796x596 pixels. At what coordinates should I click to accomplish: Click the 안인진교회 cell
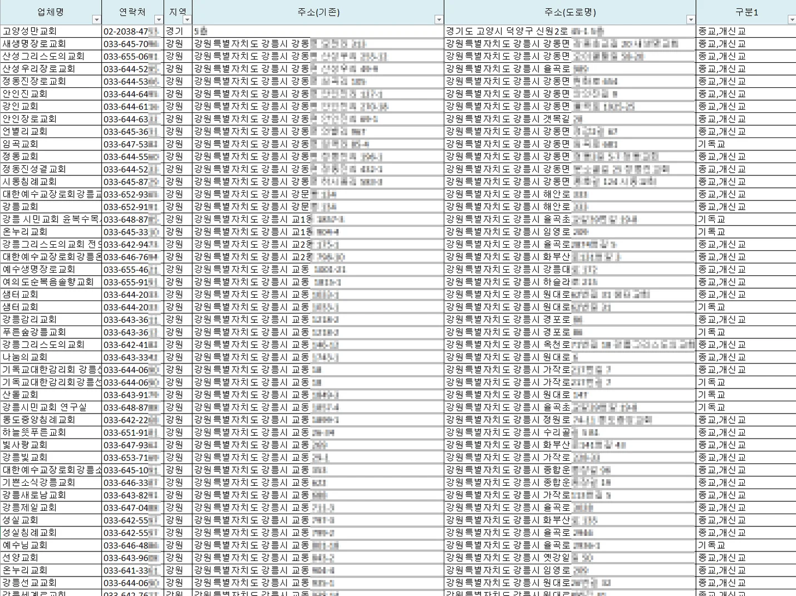pos(51,93)
